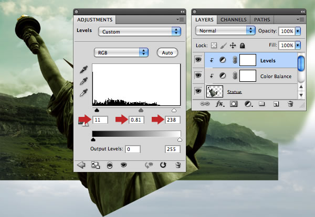Viewport: 315px width, 217px height.
Task: Click the output white slider handle
Action: point(180,139)
